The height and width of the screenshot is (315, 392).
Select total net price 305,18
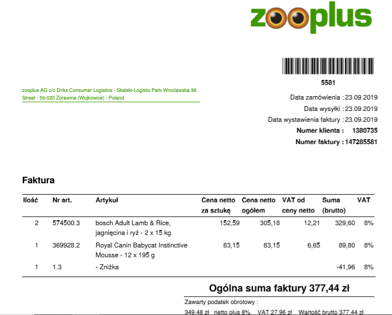click(x=269, y=223)
